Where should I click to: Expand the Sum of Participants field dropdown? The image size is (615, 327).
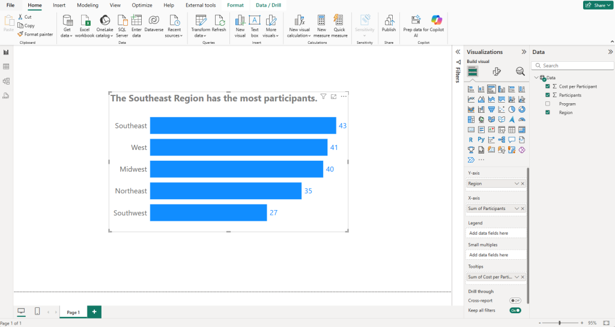(x=517, y=208)
